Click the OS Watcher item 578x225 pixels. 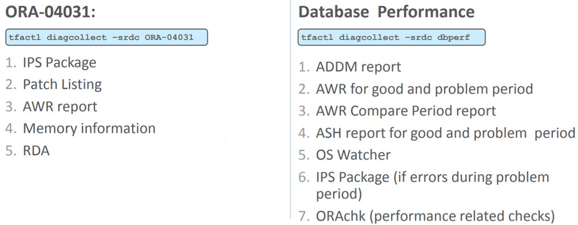pos(353,155)
